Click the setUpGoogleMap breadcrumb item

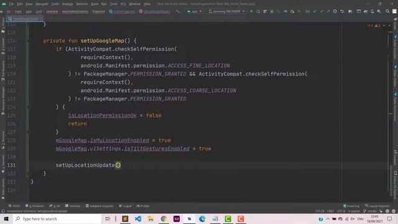(x=154, y=11)
